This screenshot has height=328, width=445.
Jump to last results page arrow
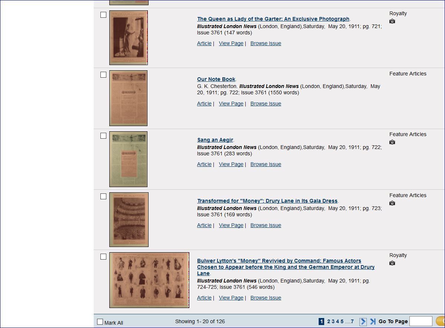pyautogui.click(x=373, y=322)
